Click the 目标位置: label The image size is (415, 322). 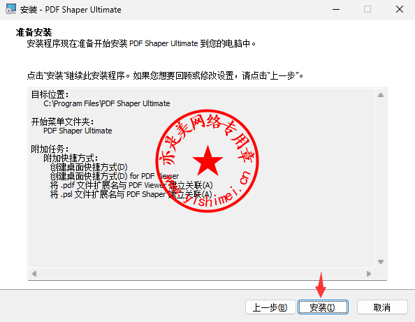point(50,94)
